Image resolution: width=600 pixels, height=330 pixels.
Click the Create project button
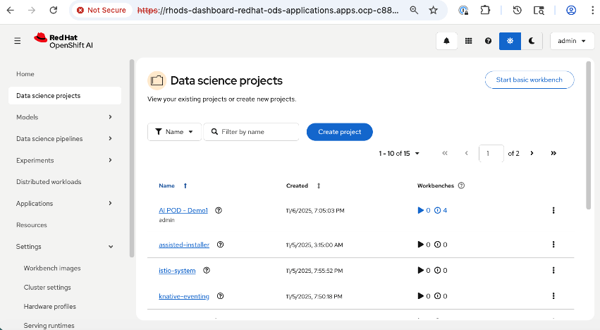(339, 132)
